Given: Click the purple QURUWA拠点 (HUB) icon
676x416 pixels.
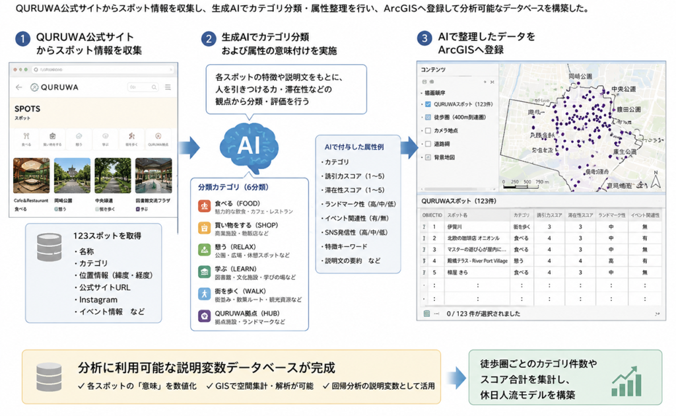Looking at the screenshot, I should pos(205,316).
